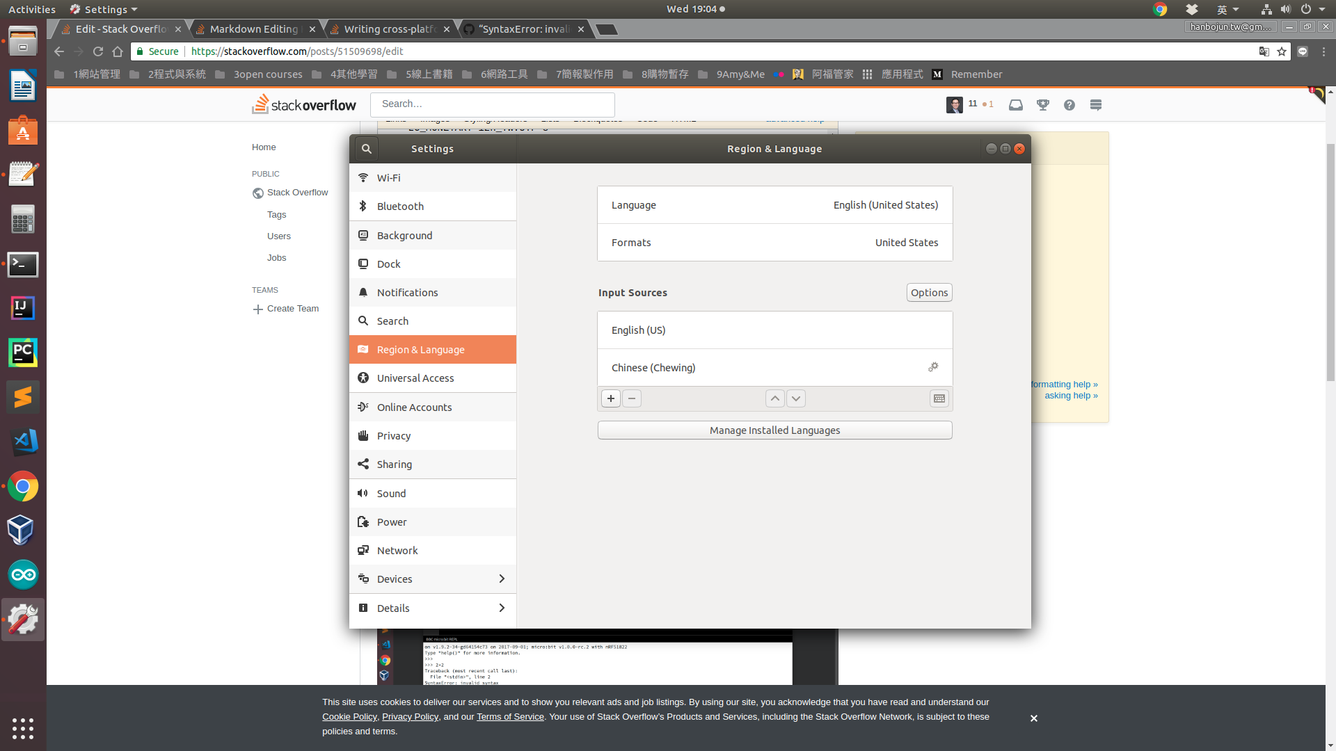This screenshot has height=751, width=1336.
Task: Open Sharing settings panel
Action: point(433,465)
